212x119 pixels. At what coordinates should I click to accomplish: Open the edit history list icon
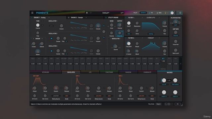pos(169,104)
